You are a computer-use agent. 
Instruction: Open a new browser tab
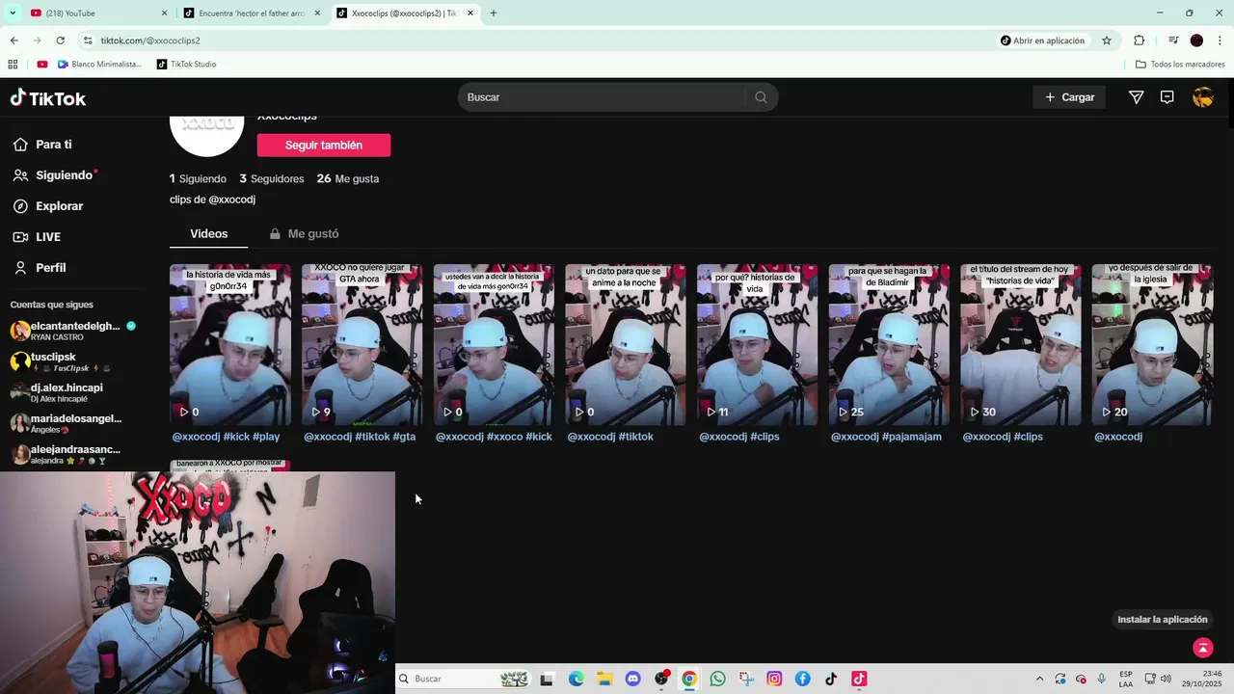494,13
